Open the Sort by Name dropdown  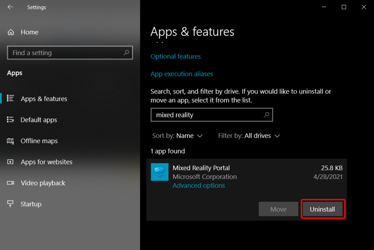point(177,135)
